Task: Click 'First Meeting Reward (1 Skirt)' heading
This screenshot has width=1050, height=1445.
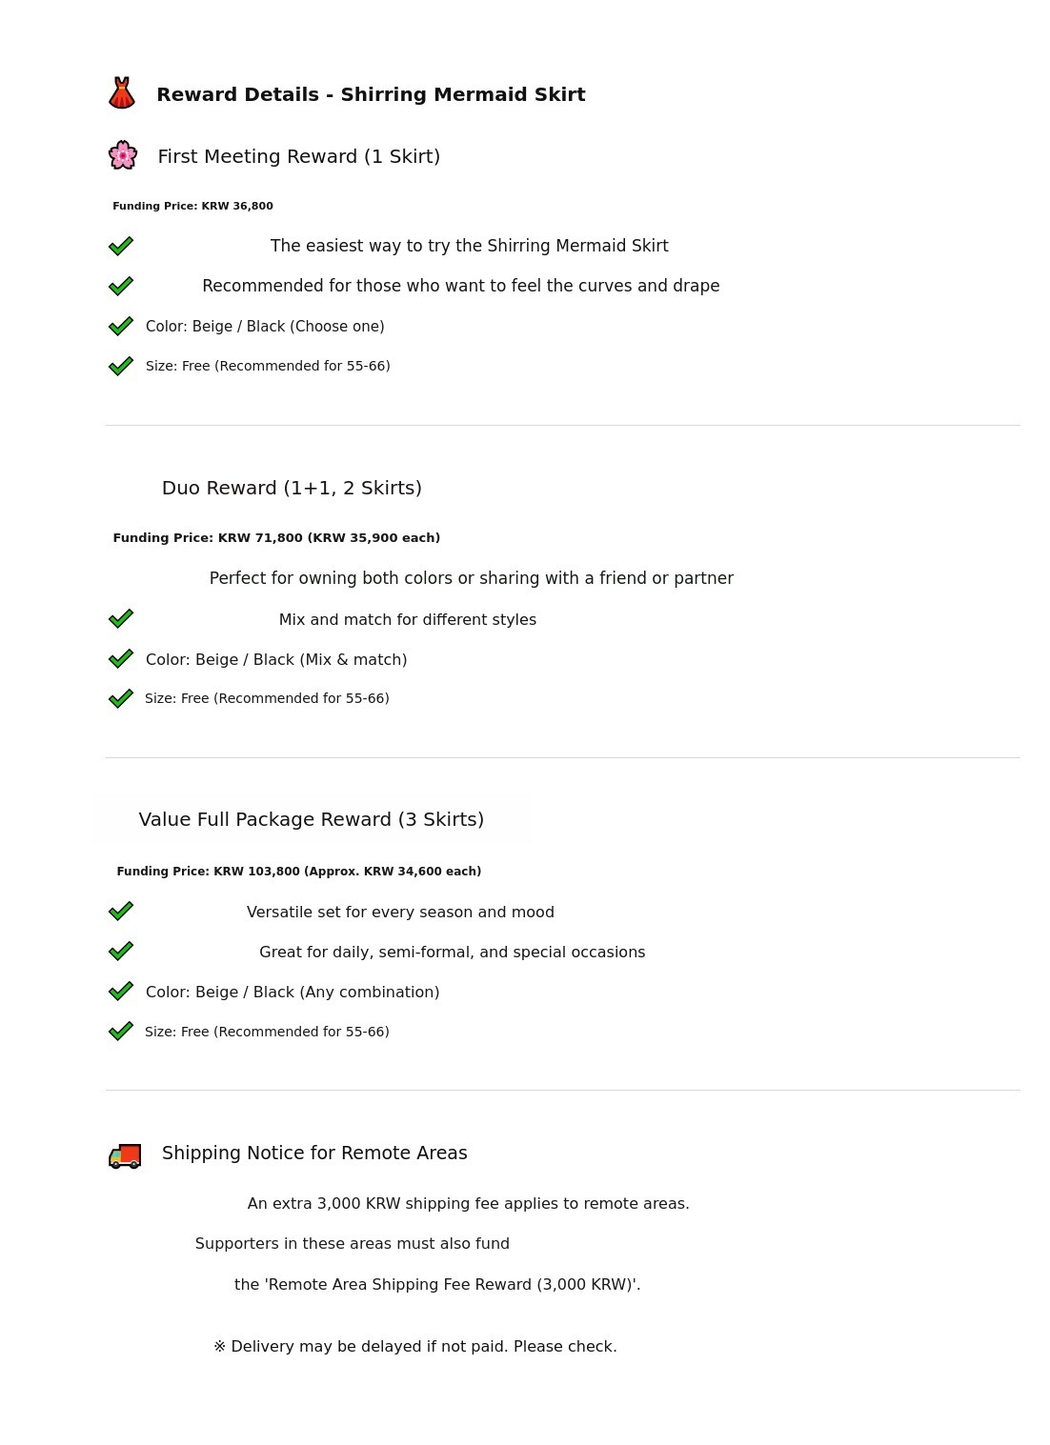Action: pyautogui.click(x=298, y=156)
